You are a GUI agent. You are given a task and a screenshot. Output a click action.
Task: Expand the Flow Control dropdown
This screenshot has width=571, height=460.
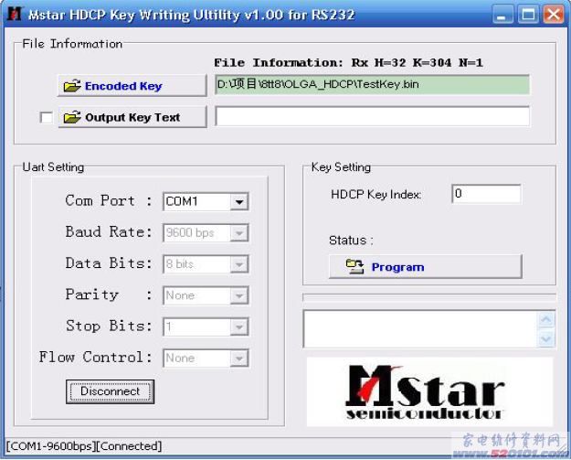click(239, 358)
